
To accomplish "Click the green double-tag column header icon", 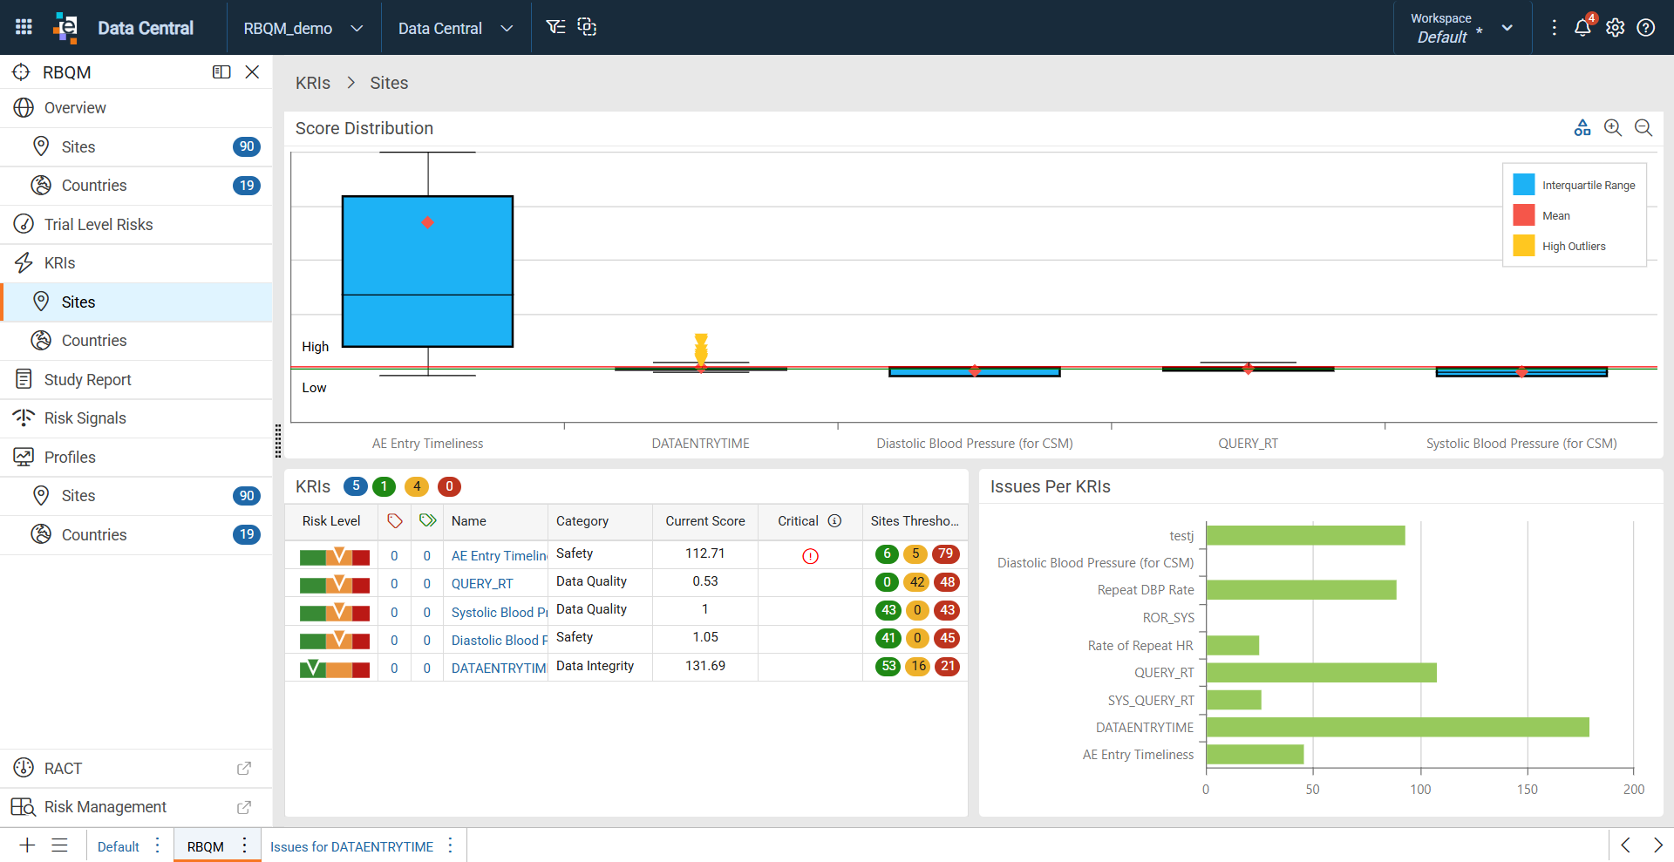I will click(x=427, y=521).
